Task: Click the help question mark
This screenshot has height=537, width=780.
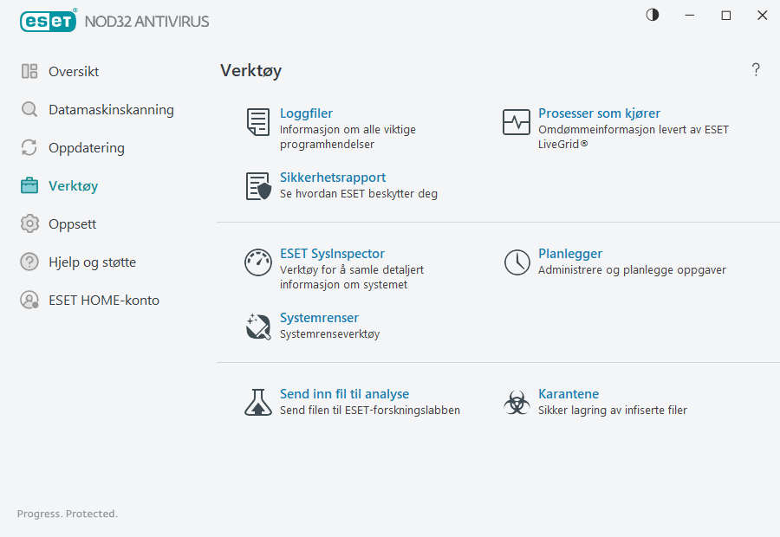Action: tap(756, 69)
